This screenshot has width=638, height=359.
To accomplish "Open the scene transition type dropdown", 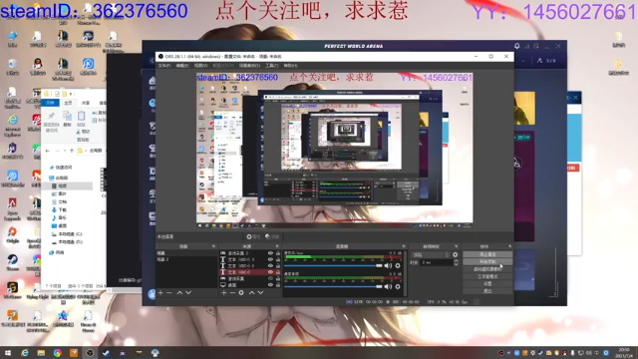I will (x=431, y=255).
